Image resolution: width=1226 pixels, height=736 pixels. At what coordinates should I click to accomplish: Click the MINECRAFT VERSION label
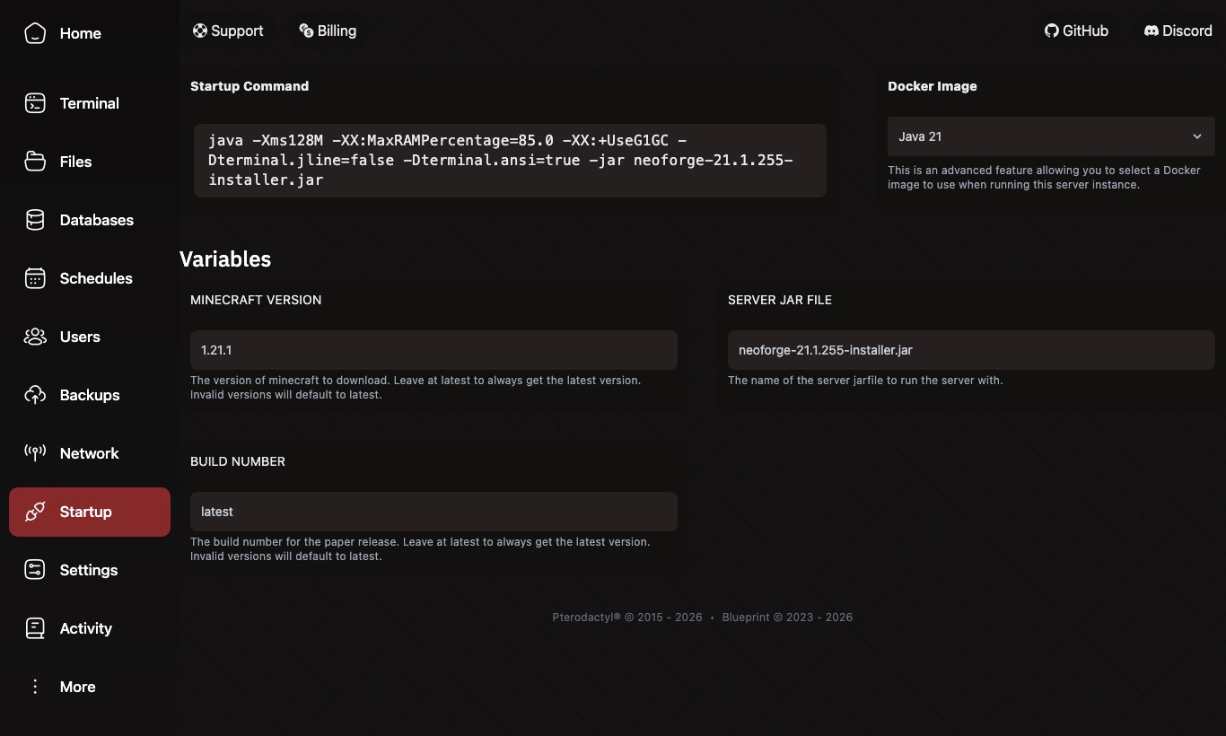point(256,300)
